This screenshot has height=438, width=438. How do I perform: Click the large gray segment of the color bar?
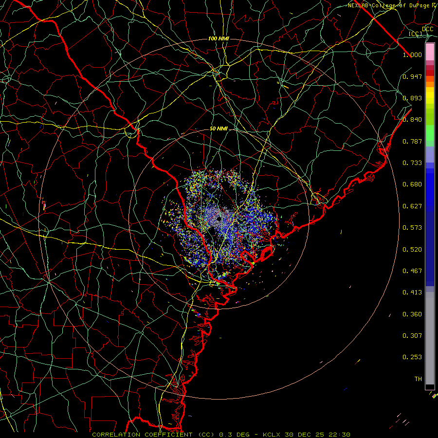pyautogui.click(x=430, y=338)
